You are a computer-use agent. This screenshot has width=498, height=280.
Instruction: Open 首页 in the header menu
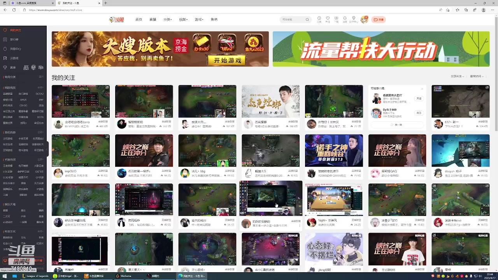click(x=139, y=19)
